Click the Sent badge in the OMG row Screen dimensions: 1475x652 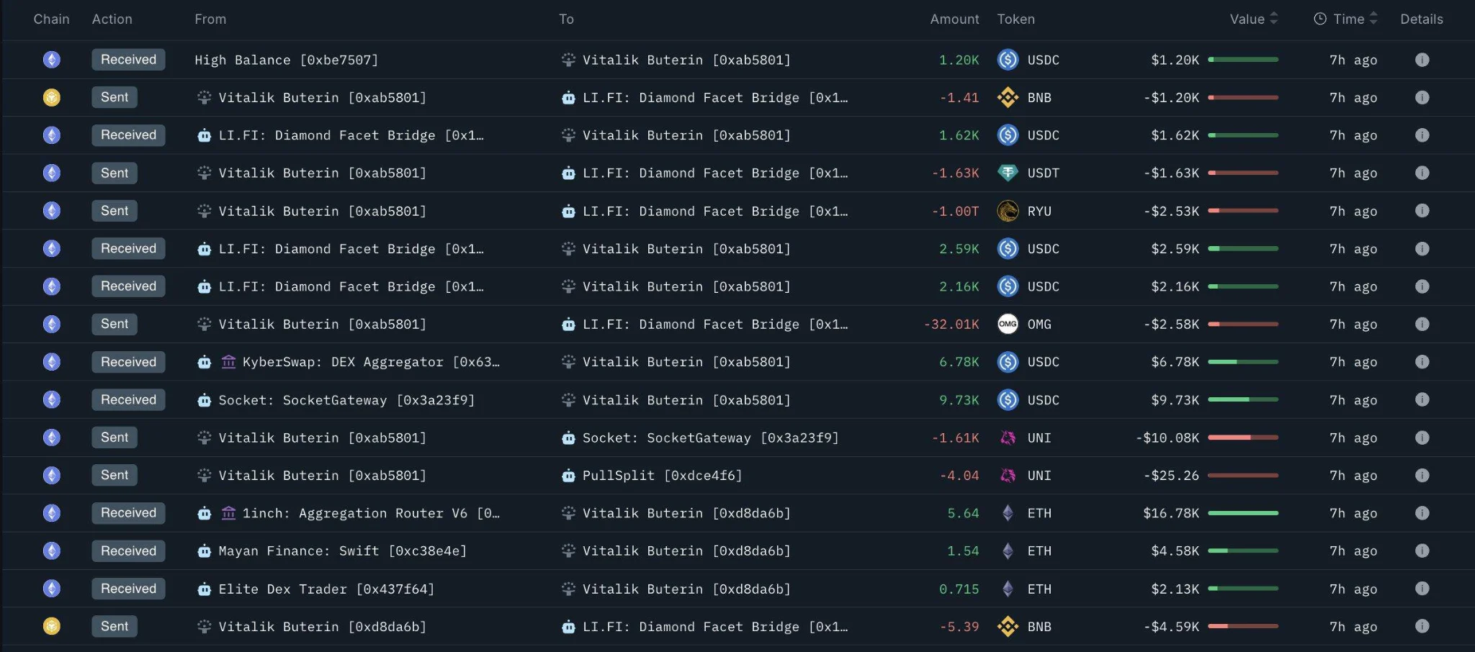[115, 324]
